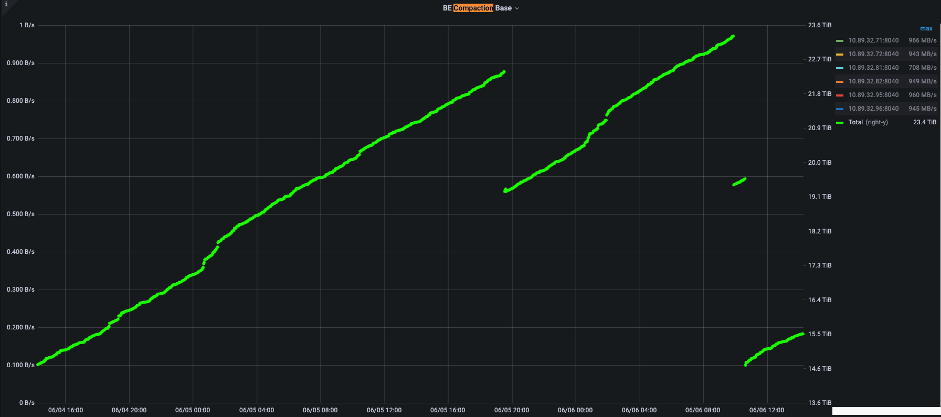The image size is (941, 417).
Task: Change color via red 10.89.32.95:8040 swatch
Action: point(840,95)
